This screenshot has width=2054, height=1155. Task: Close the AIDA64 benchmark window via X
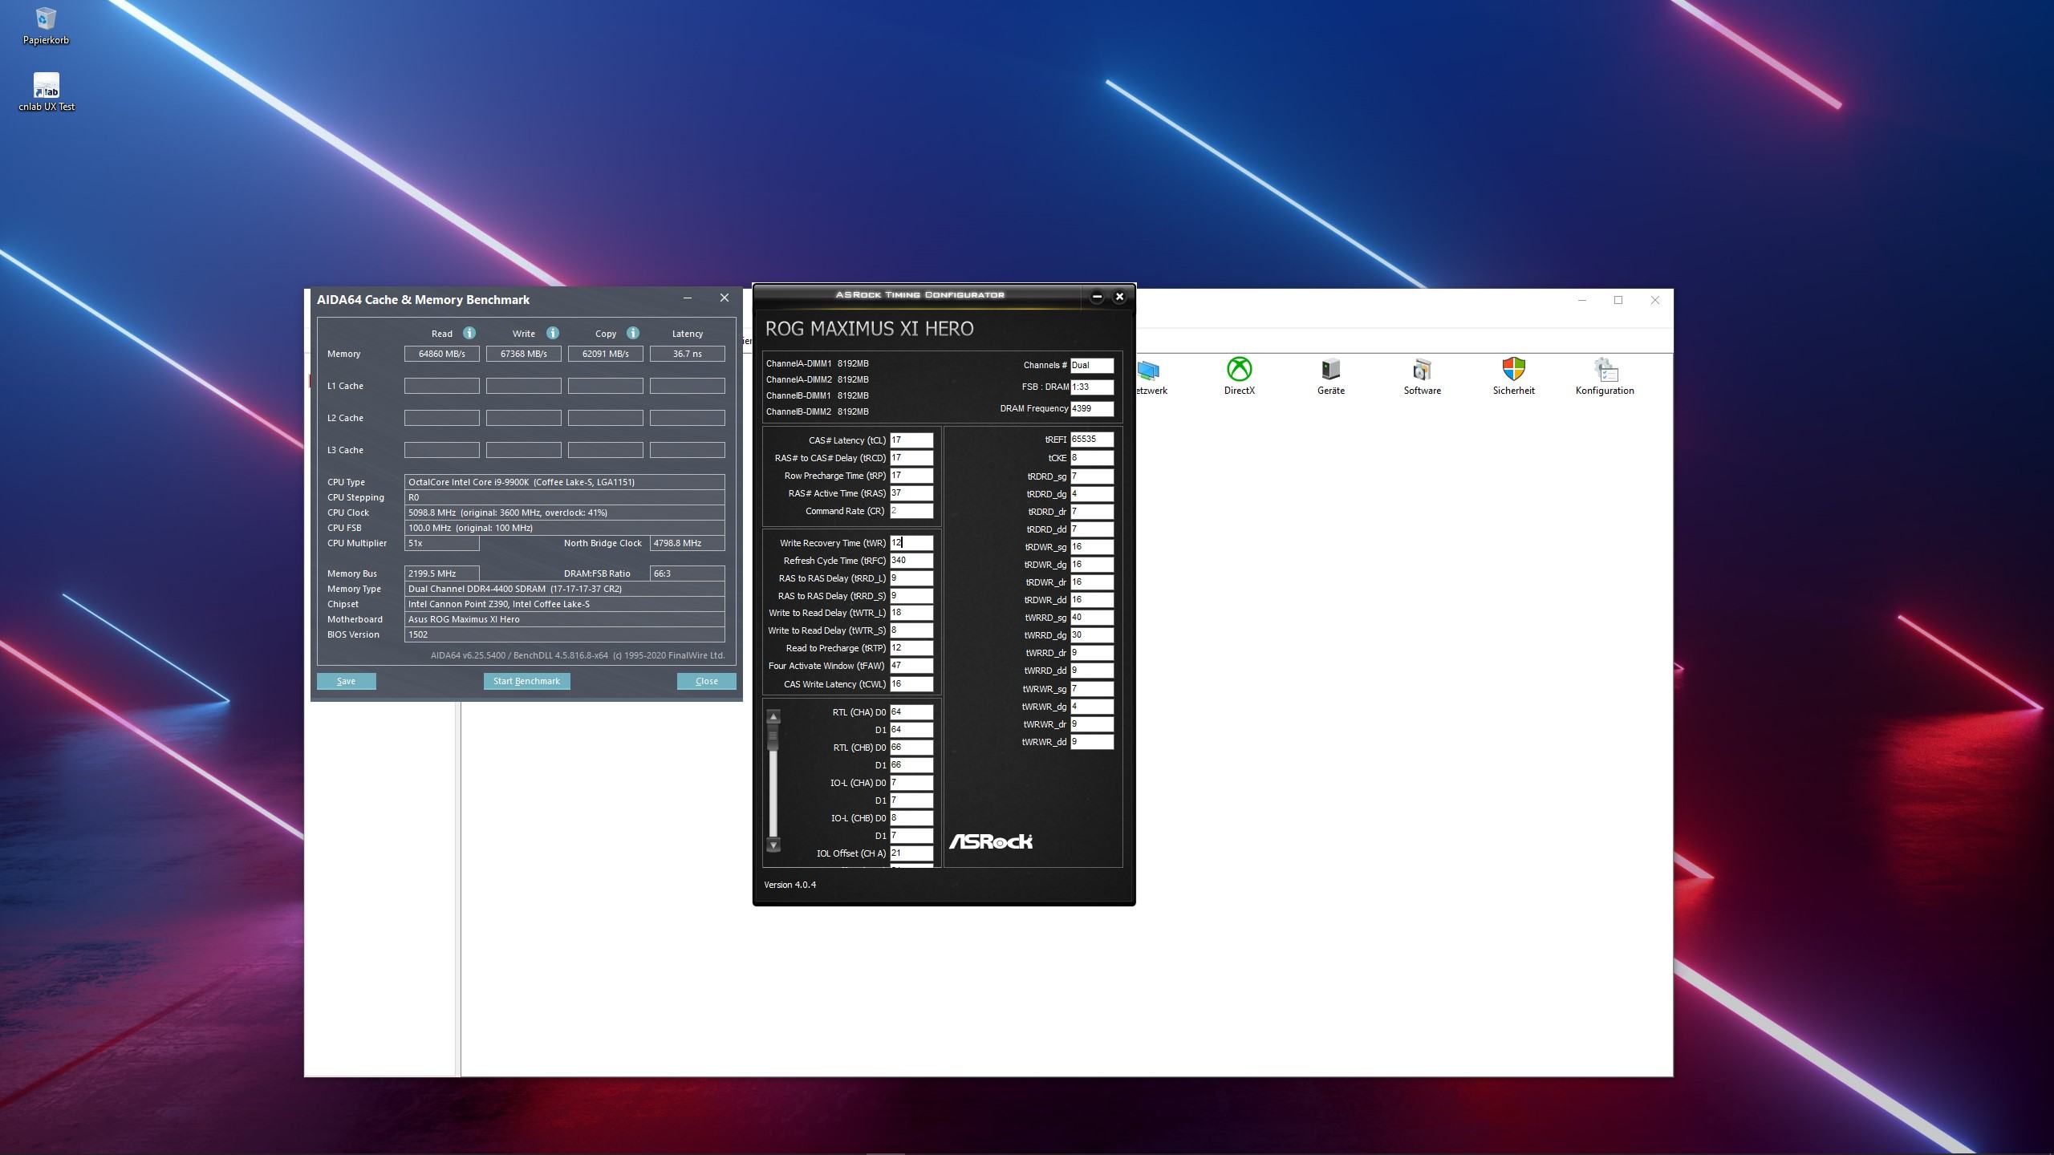725,298
